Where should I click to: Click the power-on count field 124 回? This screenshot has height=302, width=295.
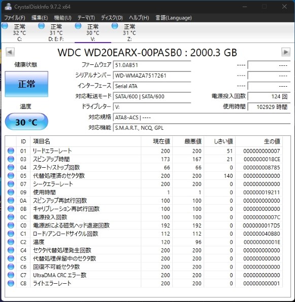(269, 96)
